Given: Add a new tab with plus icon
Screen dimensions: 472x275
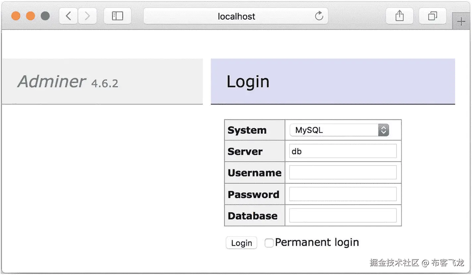Looking at the screenshot, I should tap(461, 22).
